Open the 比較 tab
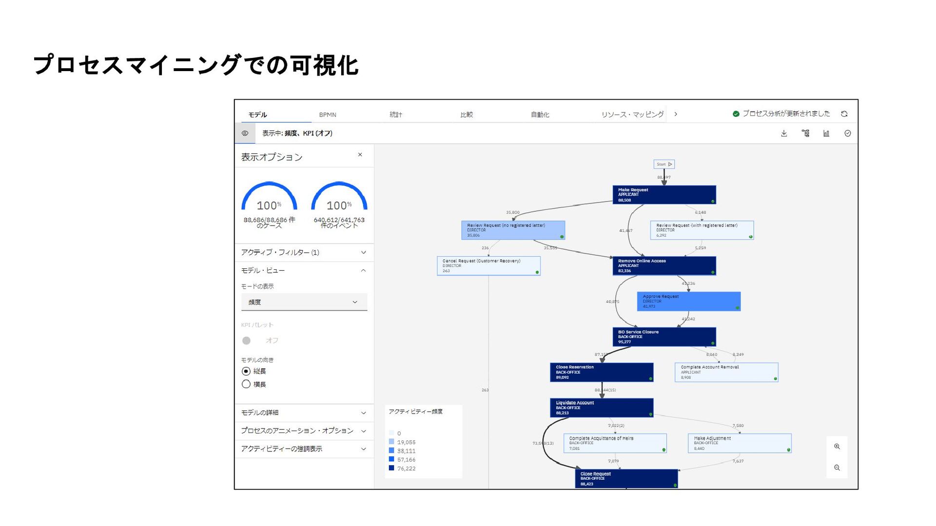This screenshot has height=526, width=936. tap(467, 115)
